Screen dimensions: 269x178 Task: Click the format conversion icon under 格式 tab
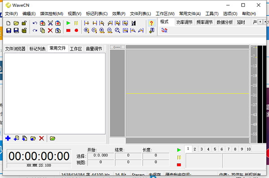(x=164, y=30)
